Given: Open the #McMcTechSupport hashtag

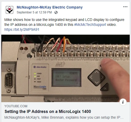Looking at the screenshot, I should tap(90, 25).
